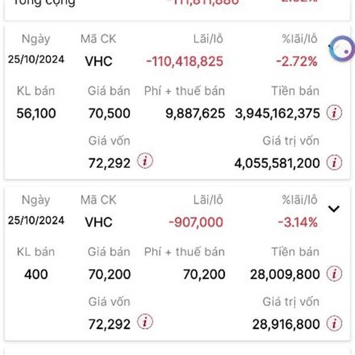Viewport: 355px width, 355px height.
Task: Select sold quantity 56,100 under KL bán
Action: click(36, 113)
